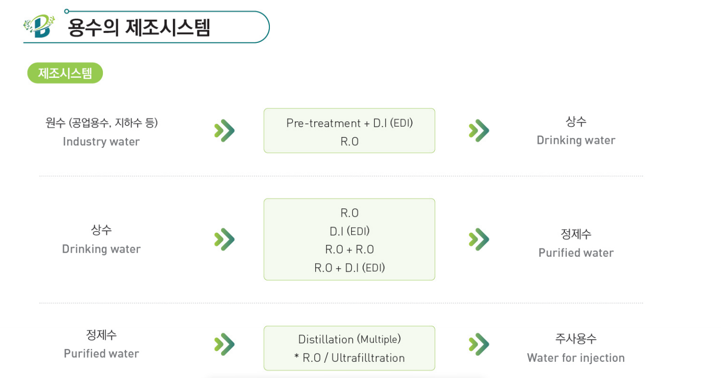
Task: Click the Pre-treatment + D.I (EDI) box
Action: coord(349,131)
